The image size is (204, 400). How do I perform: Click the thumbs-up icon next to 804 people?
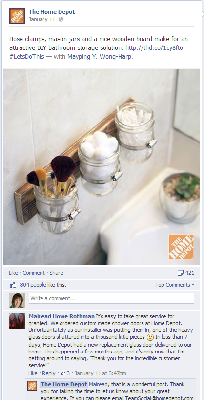click(13, 285)
